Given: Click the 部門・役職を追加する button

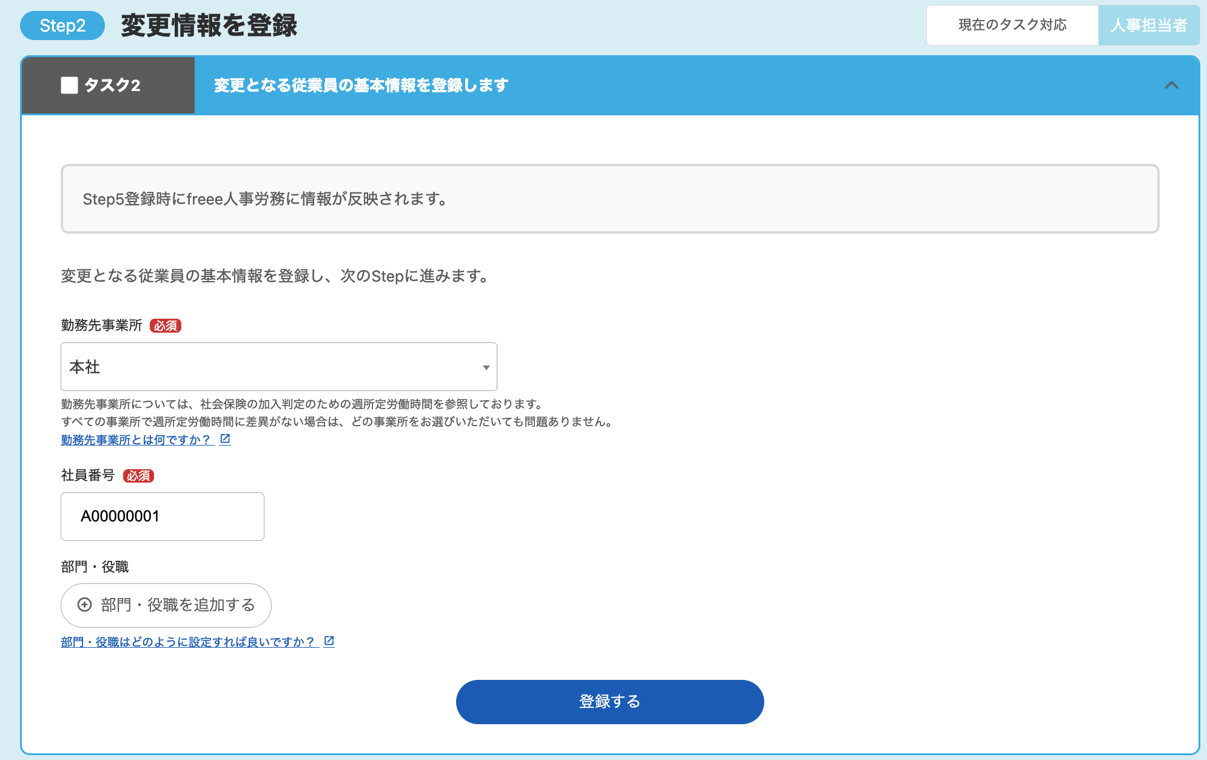Looking at the screenshot, I should 166,605.
